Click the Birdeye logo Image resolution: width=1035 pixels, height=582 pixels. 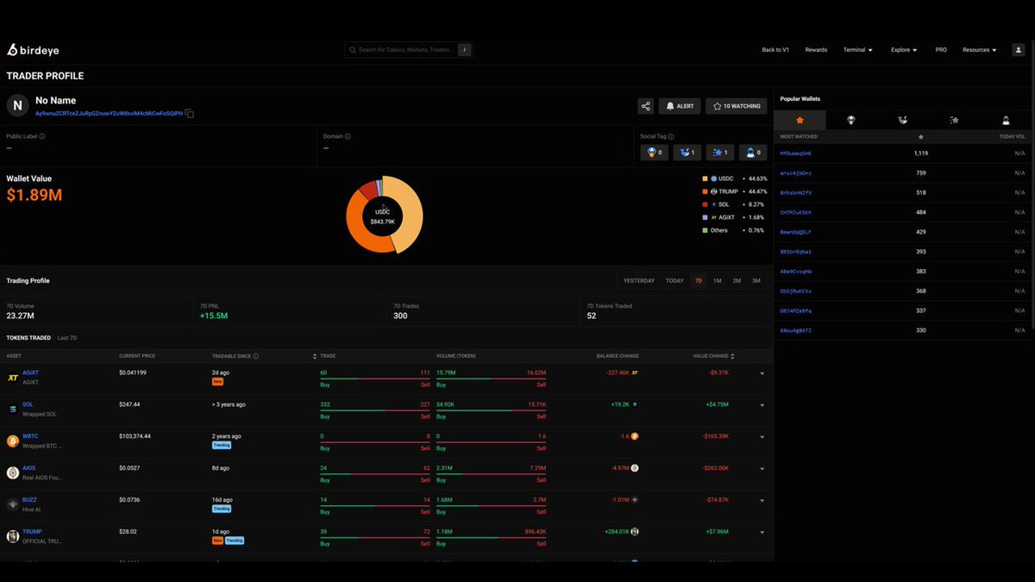33,50
